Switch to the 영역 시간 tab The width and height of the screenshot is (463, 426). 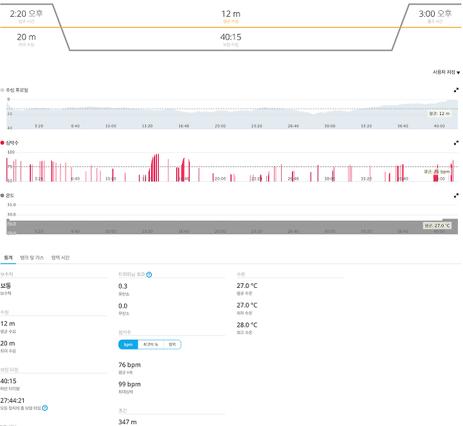(60, 258)
